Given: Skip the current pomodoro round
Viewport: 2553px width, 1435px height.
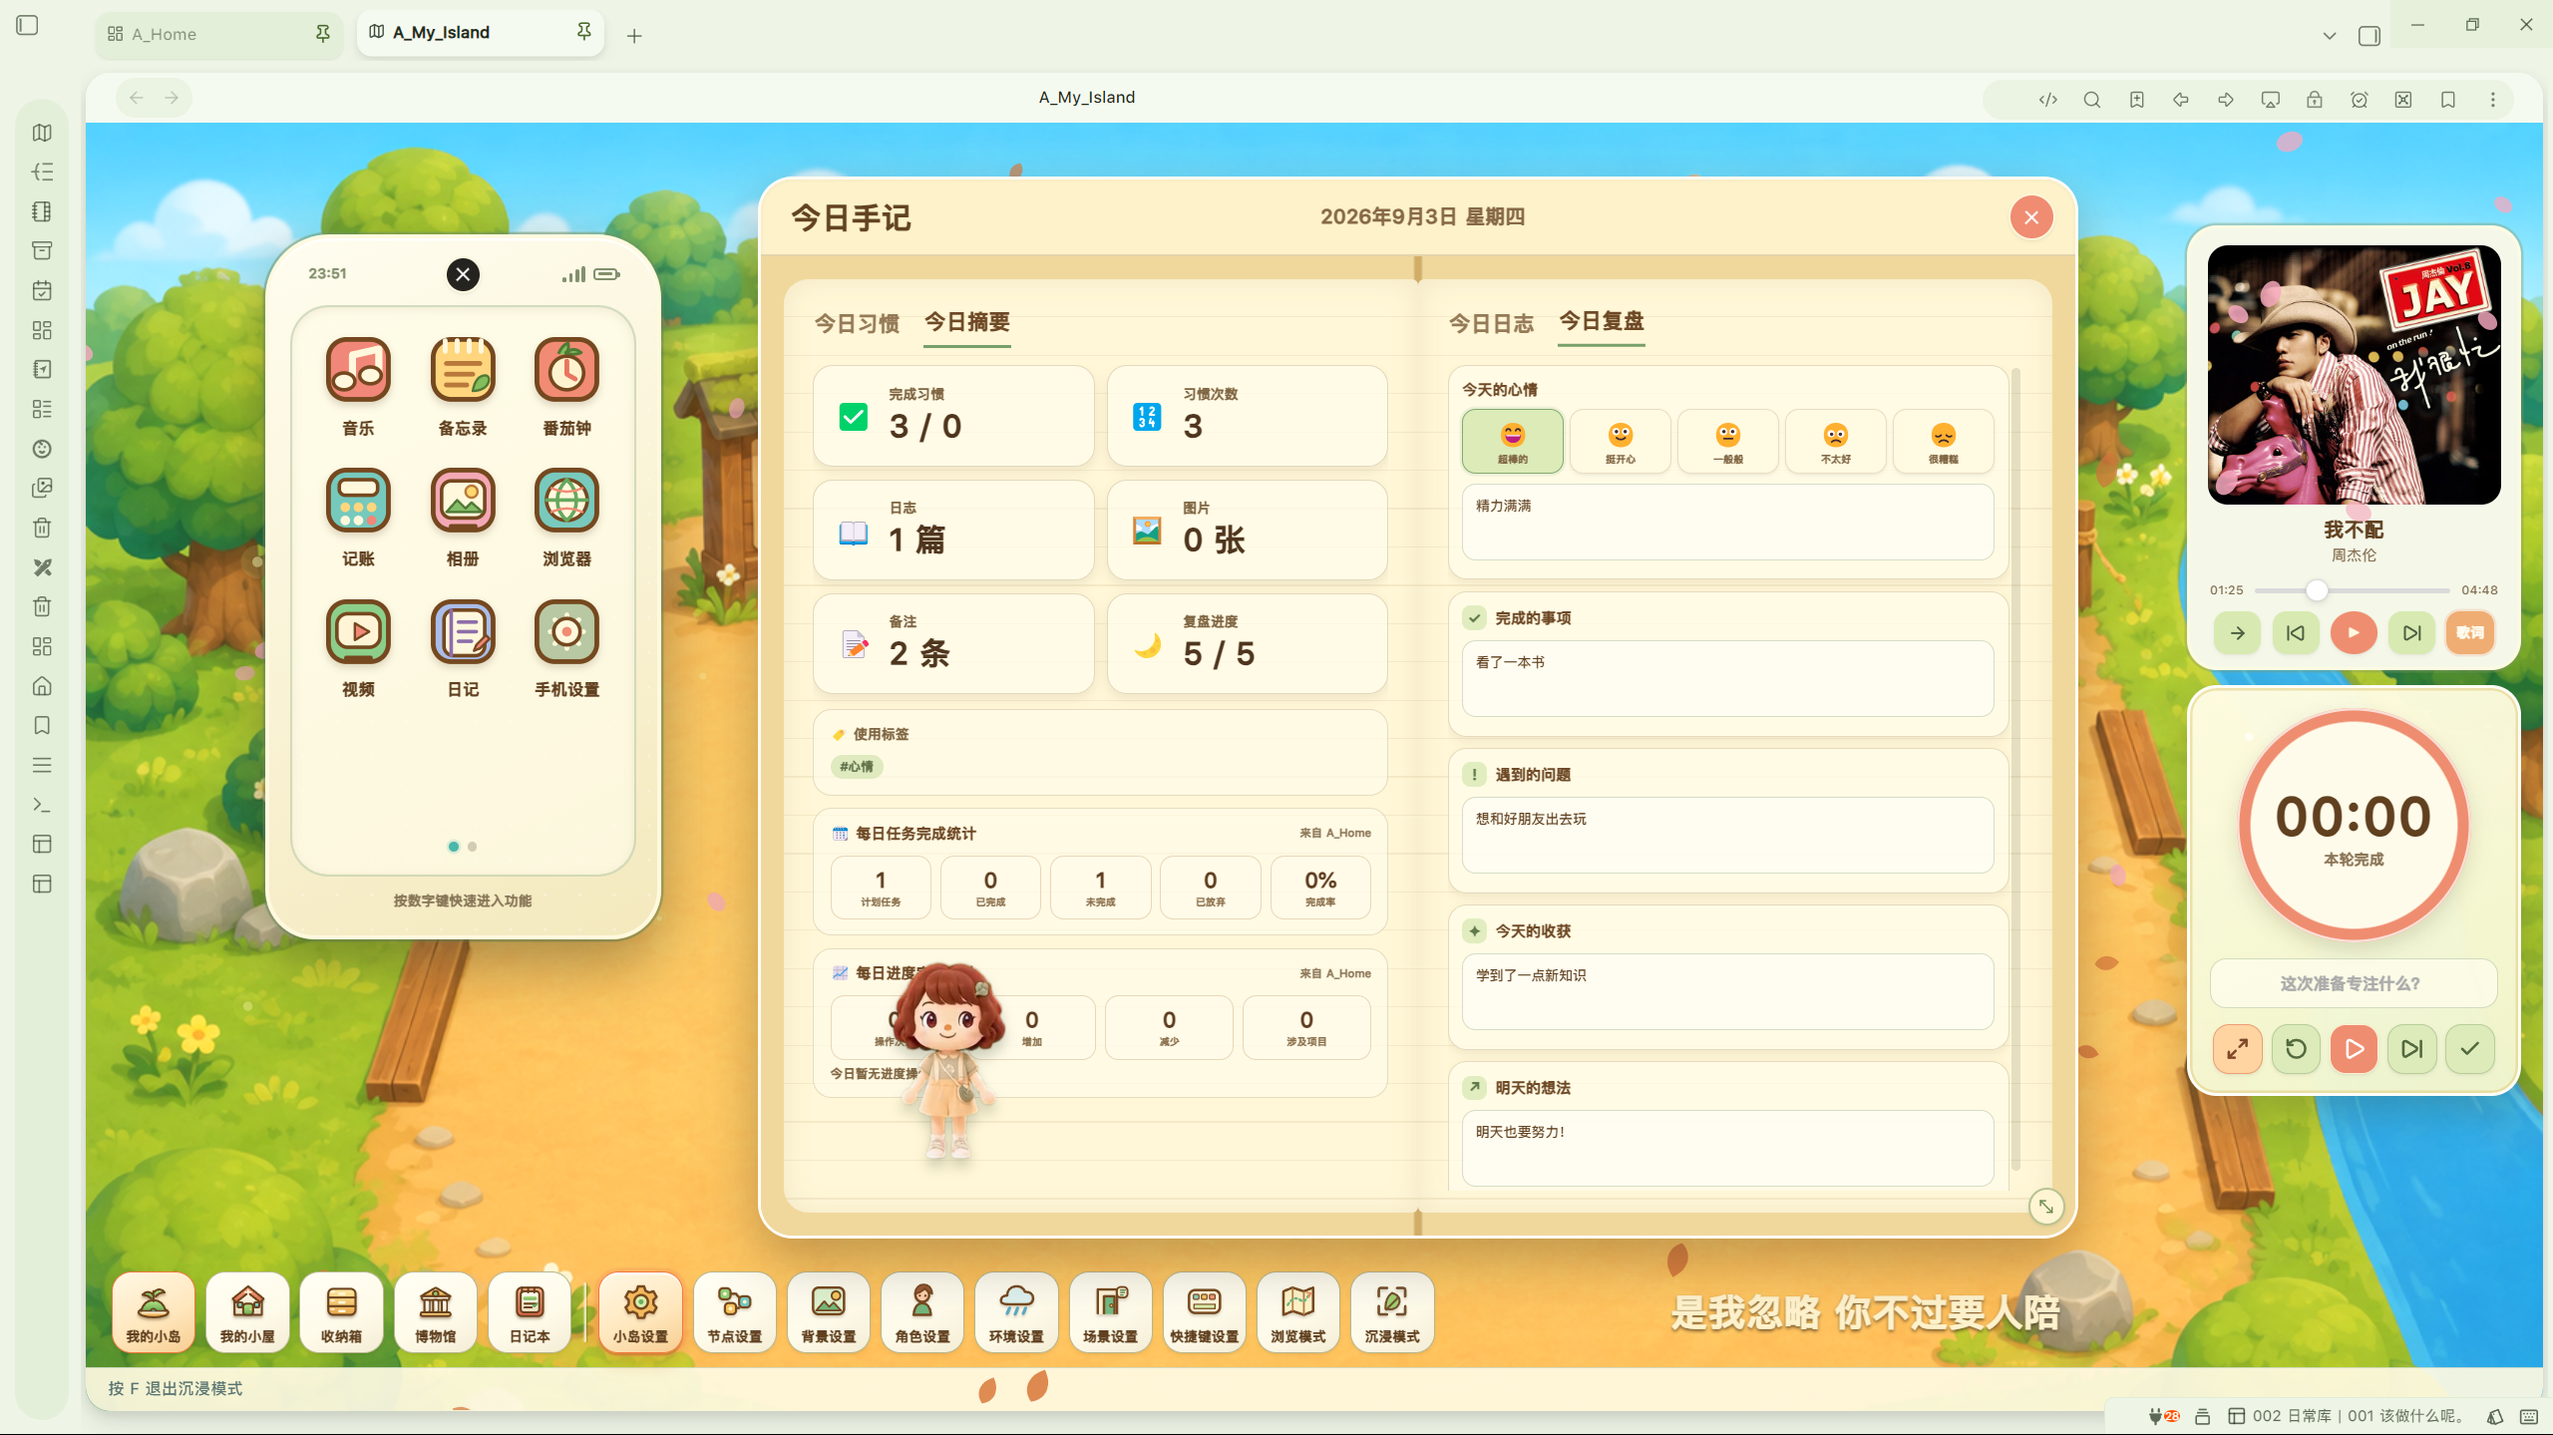Looking at the screenshot, I should (2412, 1049).
